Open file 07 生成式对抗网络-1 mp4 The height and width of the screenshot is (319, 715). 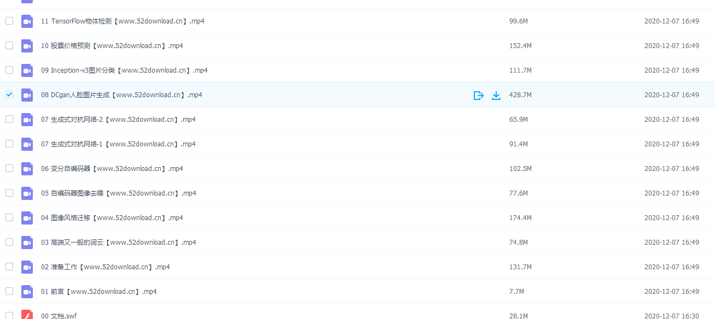pyautogui.click(x=118, y=144)
